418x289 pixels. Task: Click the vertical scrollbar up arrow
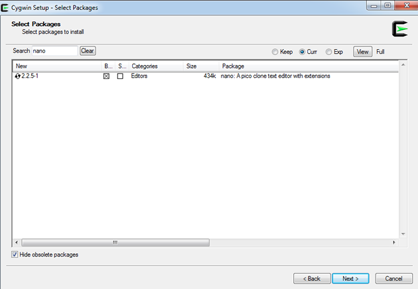pyautogui.click(x=403, y=65)
